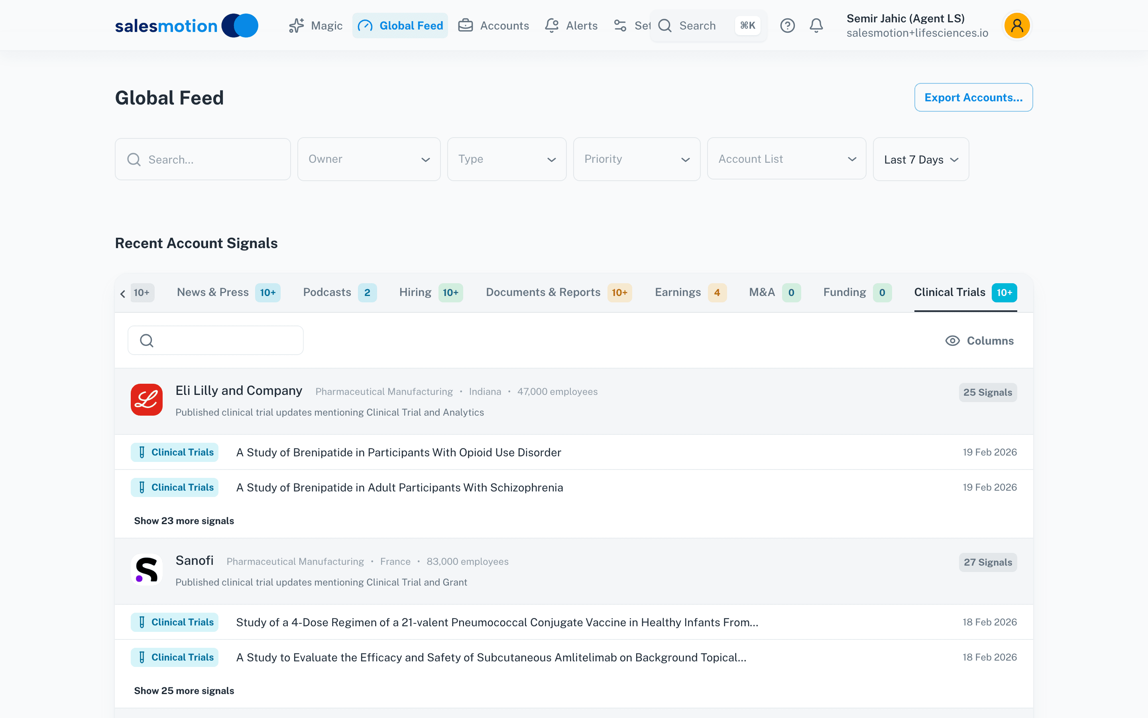Open the help question-mark icon
The width and height of the screenshot is (1148, 718).
[788, 25]
